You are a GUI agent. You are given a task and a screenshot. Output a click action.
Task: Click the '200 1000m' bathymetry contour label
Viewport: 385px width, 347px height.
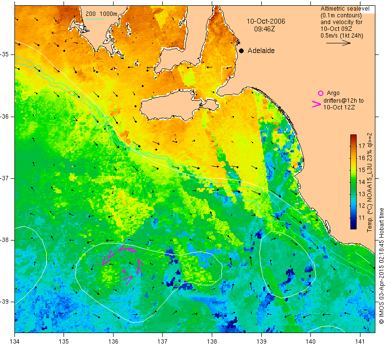[102, 14]
